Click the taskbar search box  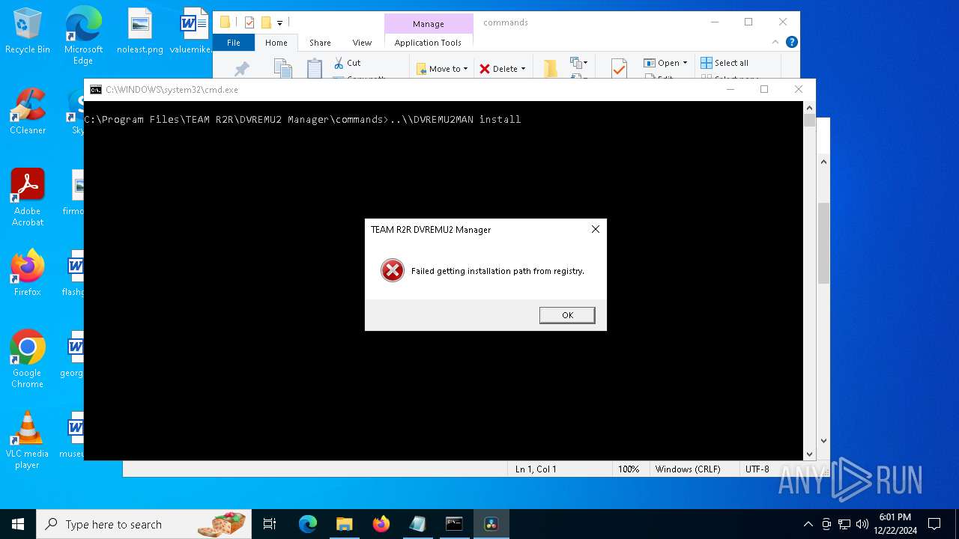(x=144, y=524)
